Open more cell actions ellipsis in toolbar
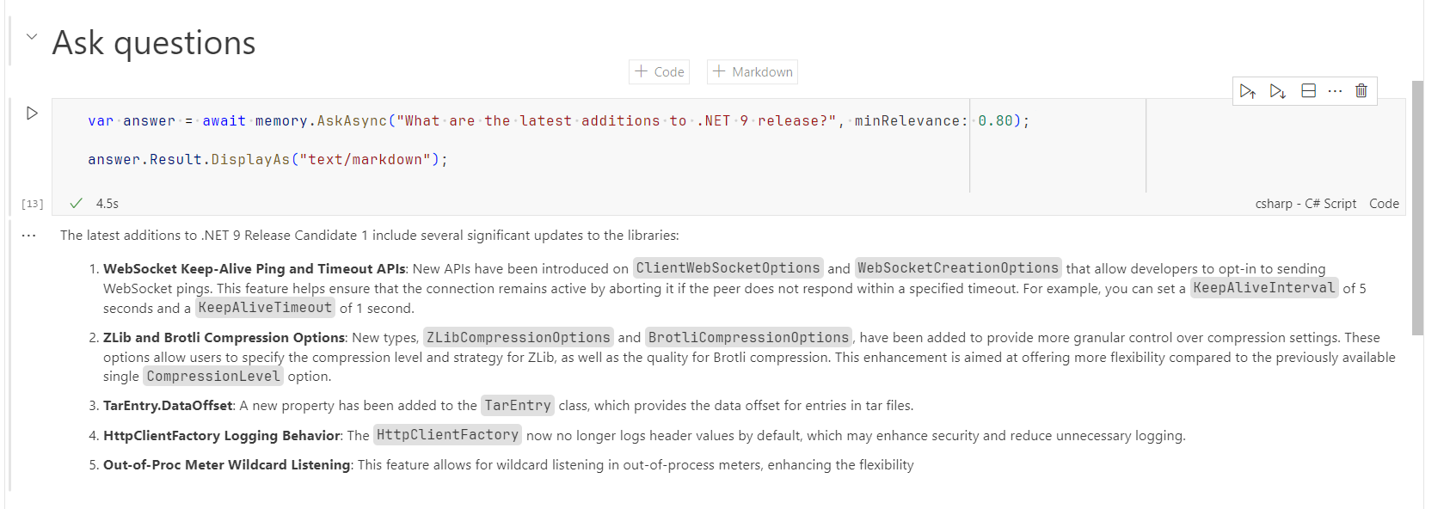The height and width of the screenshot is (509, 1450). tap(1335, 91)
